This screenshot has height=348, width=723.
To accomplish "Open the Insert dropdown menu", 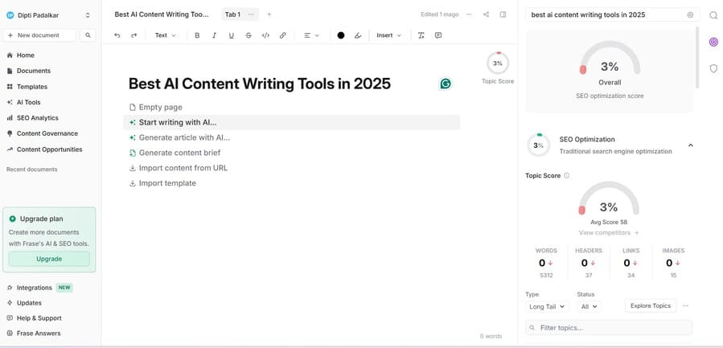I will (388, 35).
